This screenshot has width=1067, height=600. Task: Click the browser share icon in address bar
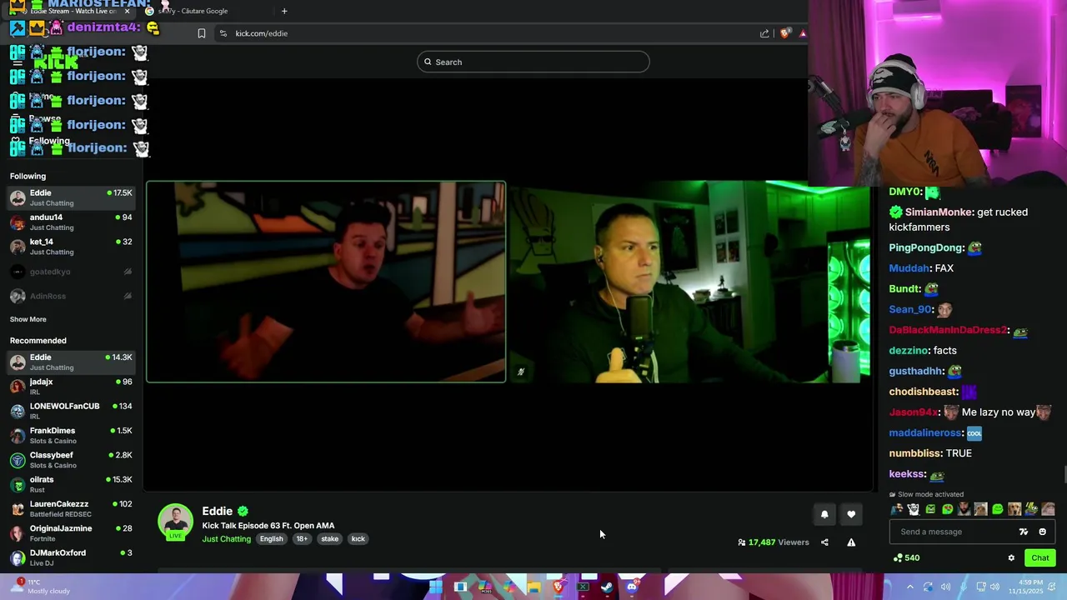tap(764, 33)
